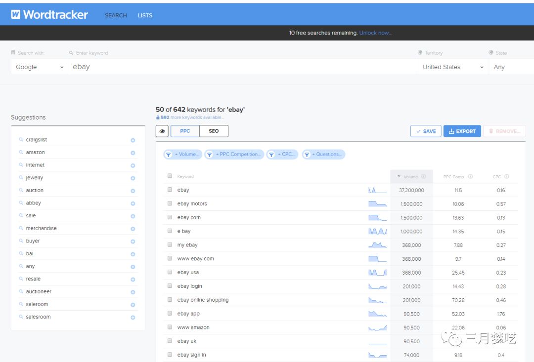Add amazon suggestion with its plus icon

pos(133,153)
